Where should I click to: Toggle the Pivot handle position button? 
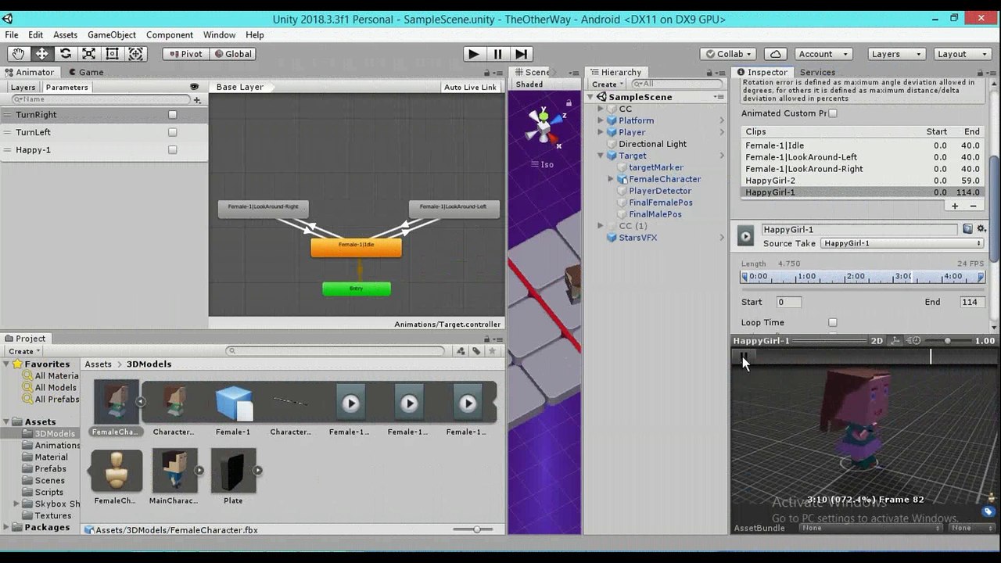(x=185, y=54)
